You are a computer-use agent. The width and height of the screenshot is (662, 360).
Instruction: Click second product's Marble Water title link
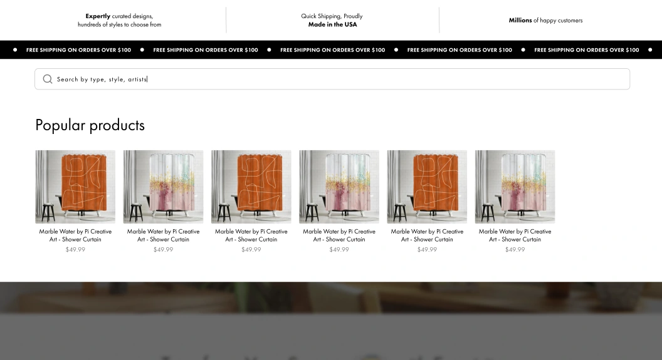(164, 235)
